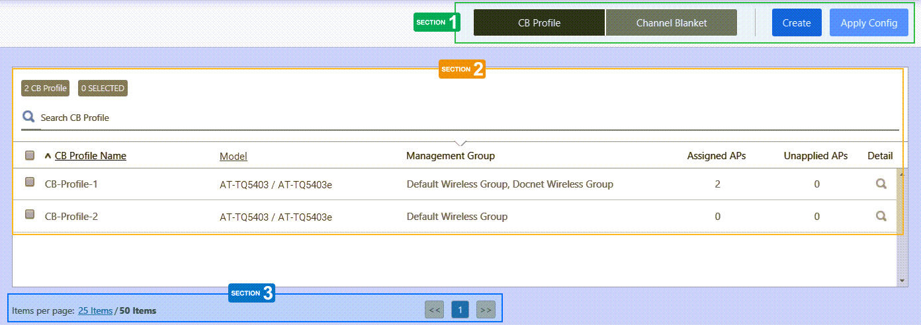Switch to the Channel Blanket tab
Image resolution: width=921 pixels, height=325 pixels.
[x=671, y=22]
